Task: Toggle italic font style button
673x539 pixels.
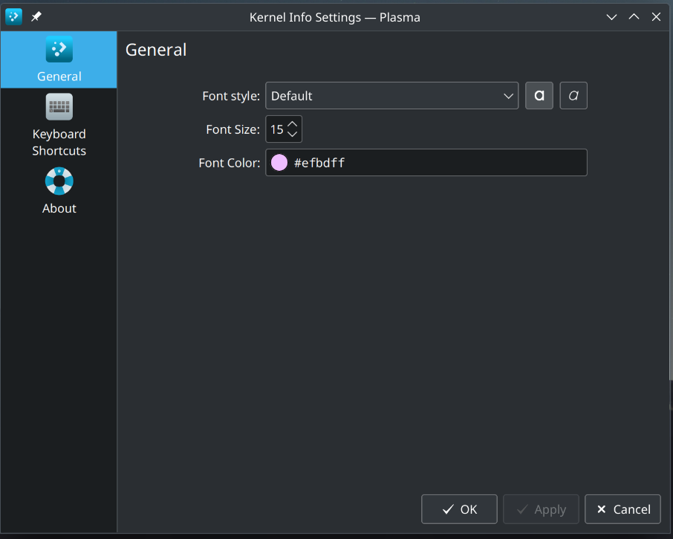Action: click(573, 95)
